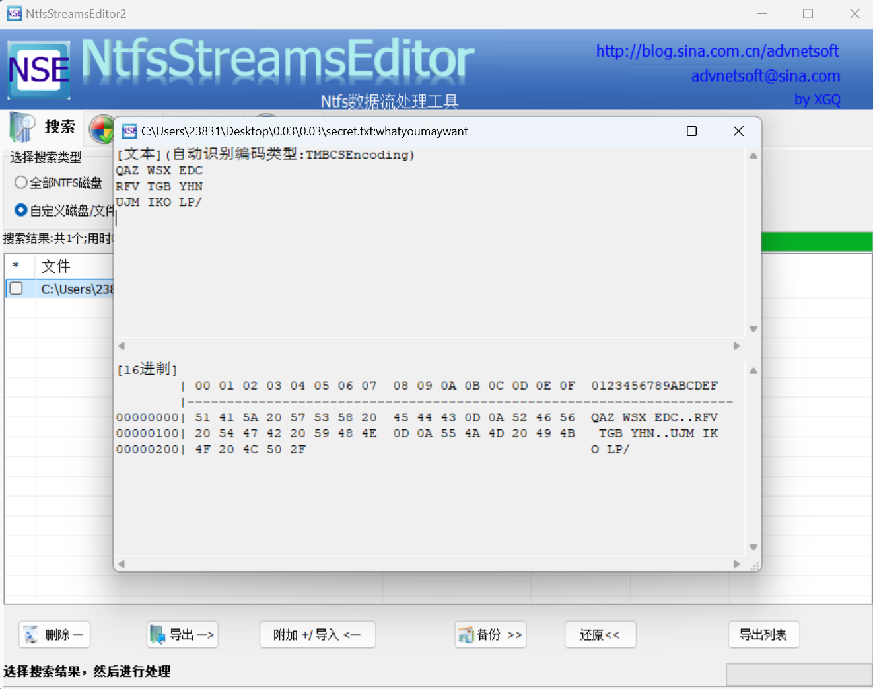Click the backup button icon
Screen dimensions: 873x689
pyautogui.click(x=466, y=635)
